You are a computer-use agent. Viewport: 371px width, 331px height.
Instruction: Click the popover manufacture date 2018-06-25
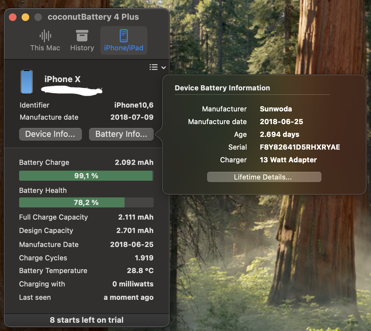(x=281, y=122)
